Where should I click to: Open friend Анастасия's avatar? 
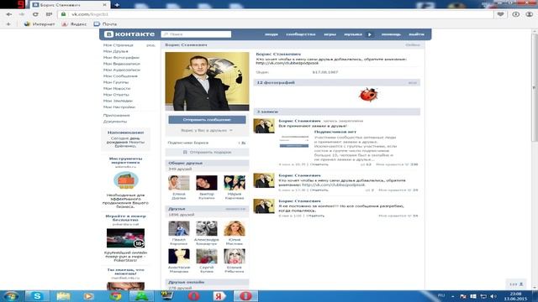tap(179, 256)
